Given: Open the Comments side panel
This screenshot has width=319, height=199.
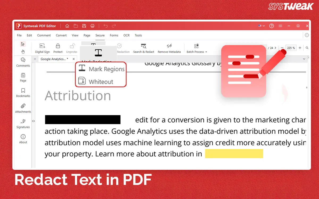Looking at the screenshot, I should [x=23, y=62].
